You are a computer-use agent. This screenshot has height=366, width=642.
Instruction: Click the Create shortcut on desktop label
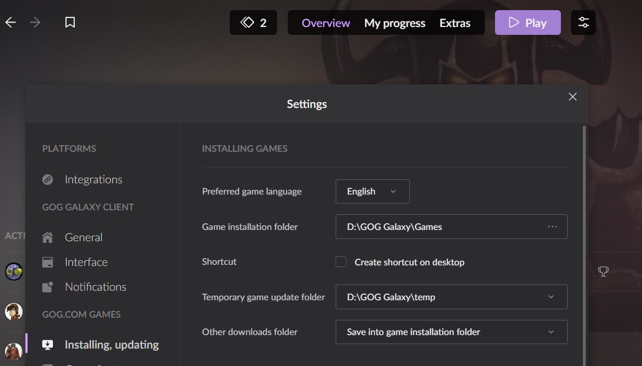click(x=409, y=262)
